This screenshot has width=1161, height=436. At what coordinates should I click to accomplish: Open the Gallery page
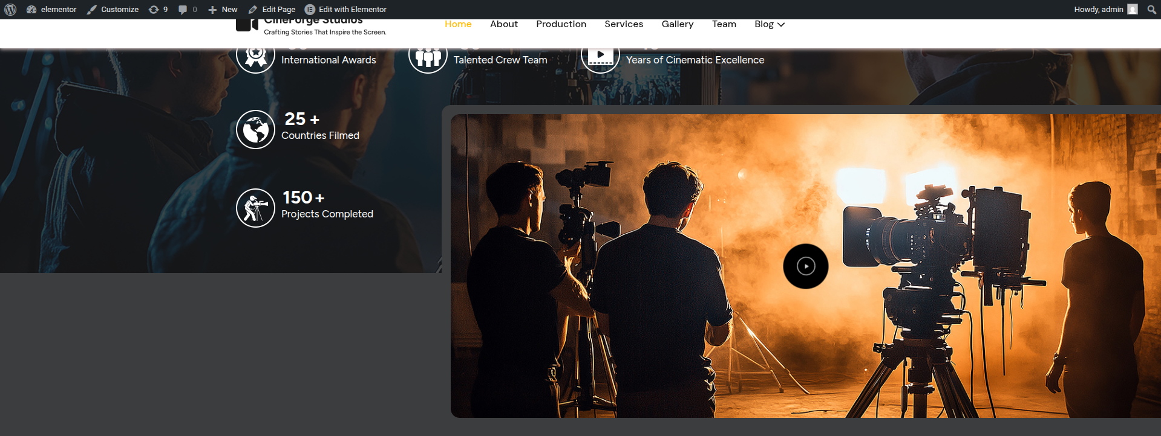pos(677,24)
